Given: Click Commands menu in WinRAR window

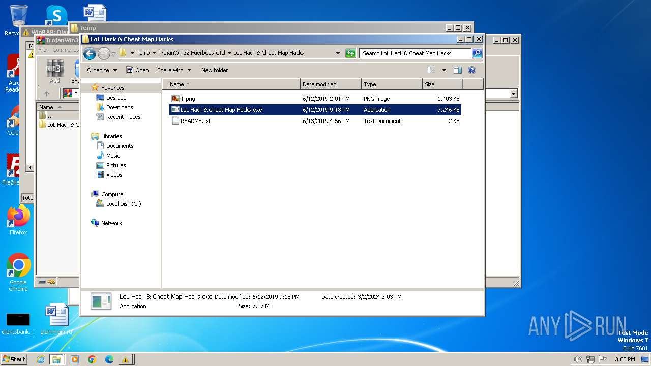Looking at the screenshot, I should [66, 50].
